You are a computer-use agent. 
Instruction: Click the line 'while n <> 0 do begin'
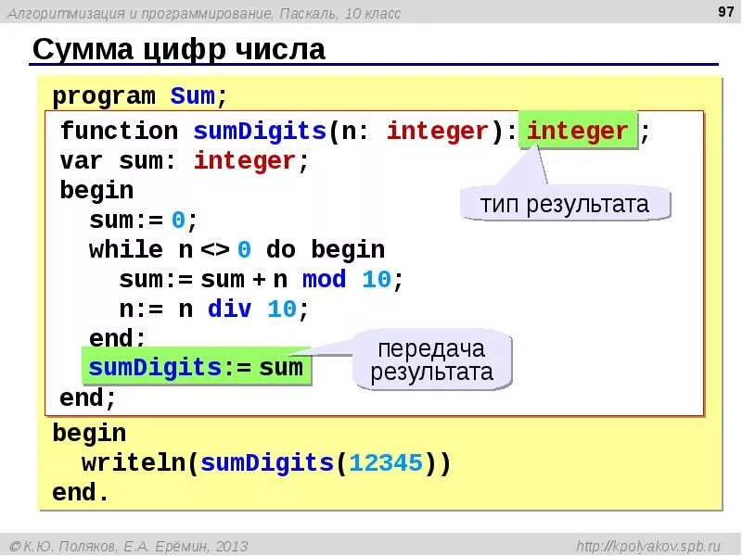click(237, 250)
